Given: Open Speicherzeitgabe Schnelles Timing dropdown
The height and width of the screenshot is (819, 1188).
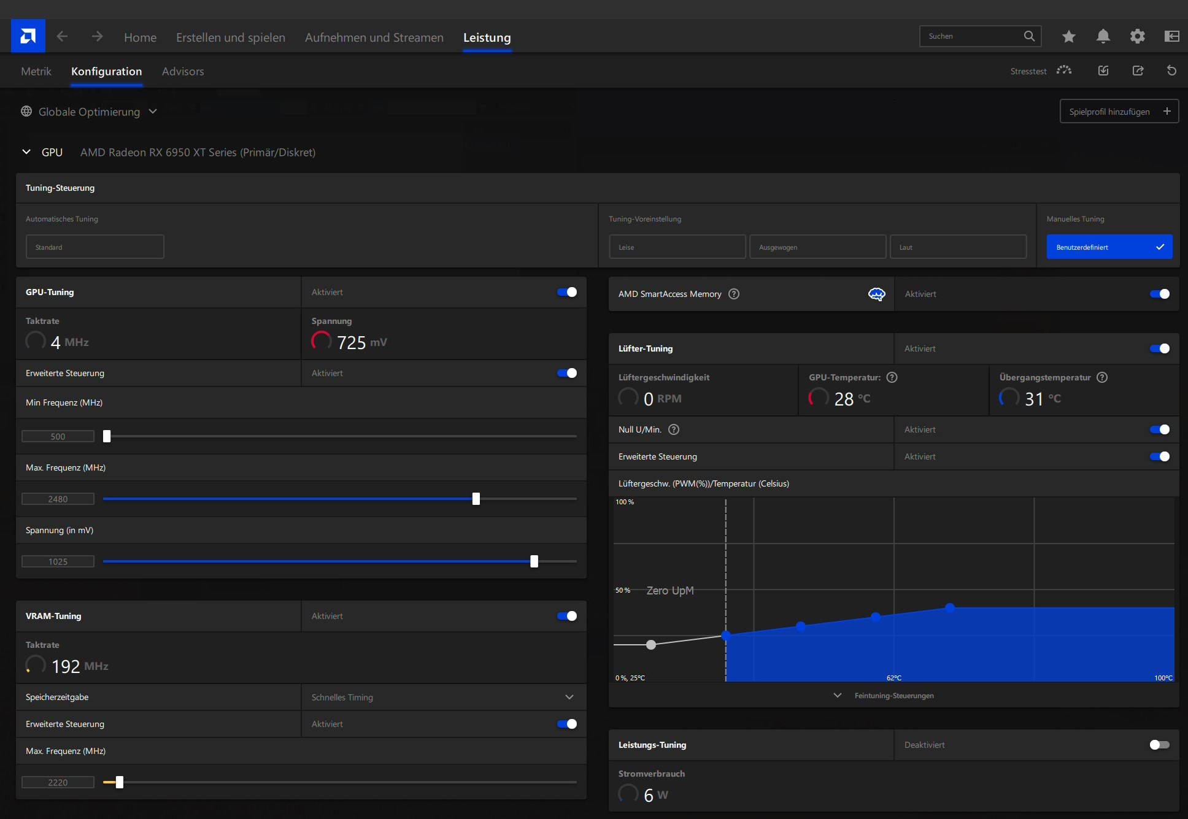Looking at the screenshot, I should point(443,697).
